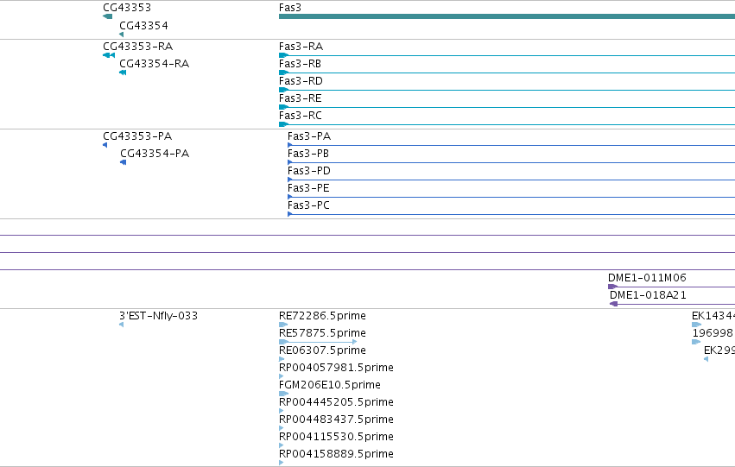Click the Fas3-RA exon start glyph
Screen dimensions: 735x467
point(283,55)
